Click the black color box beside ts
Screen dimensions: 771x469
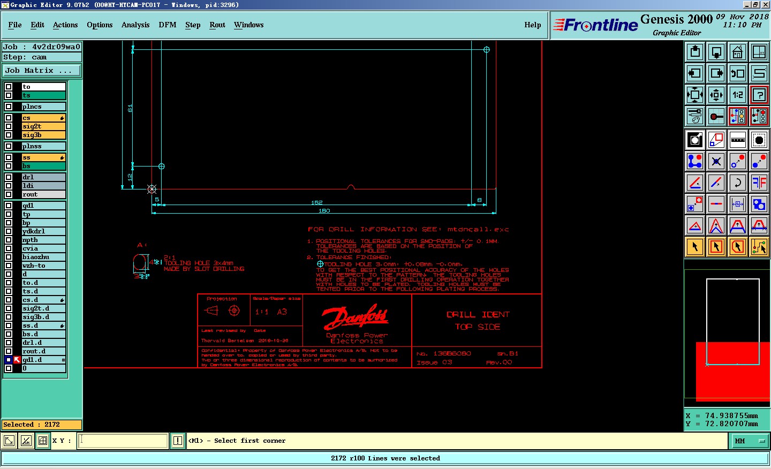[17, 95]
